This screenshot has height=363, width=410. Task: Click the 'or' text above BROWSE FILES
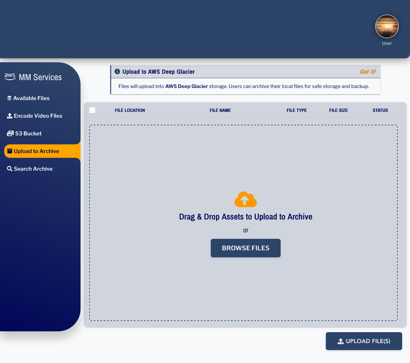click(x=246, y=230)
